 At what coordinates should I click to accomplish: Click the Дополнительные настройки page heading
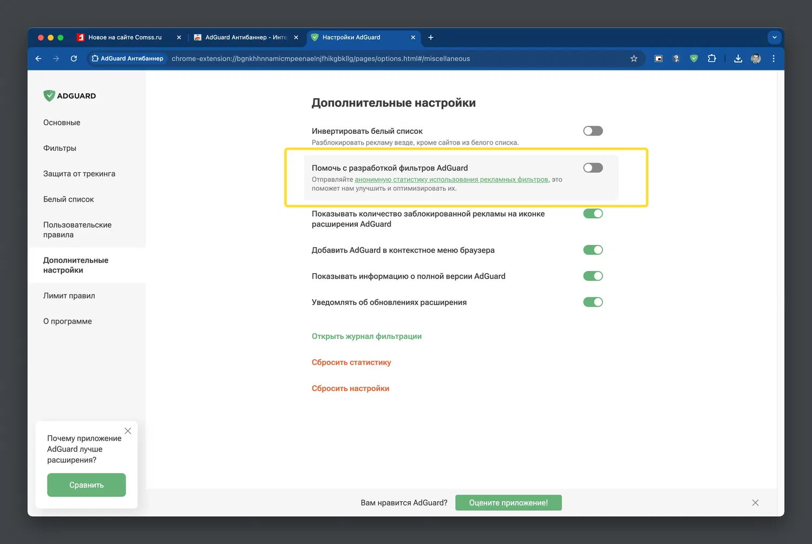pyautogui.click(x=394, y=103)
